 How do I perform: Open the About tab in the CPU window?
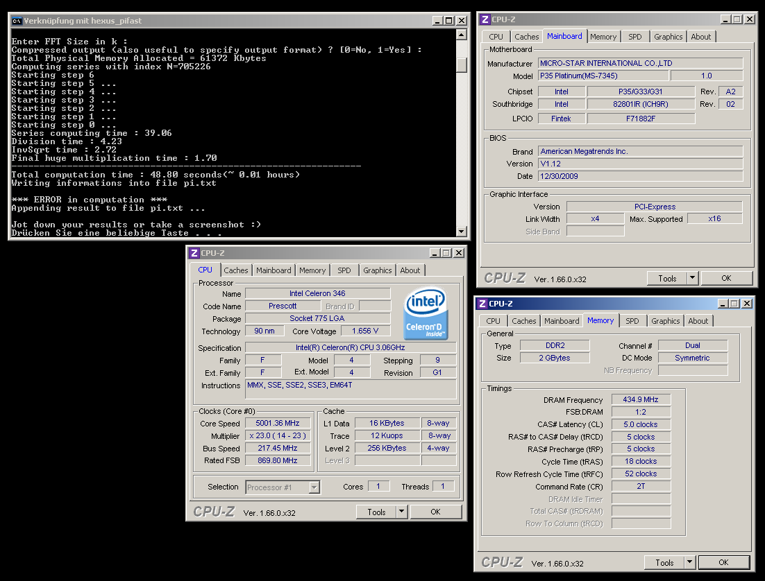pos(410,270)
